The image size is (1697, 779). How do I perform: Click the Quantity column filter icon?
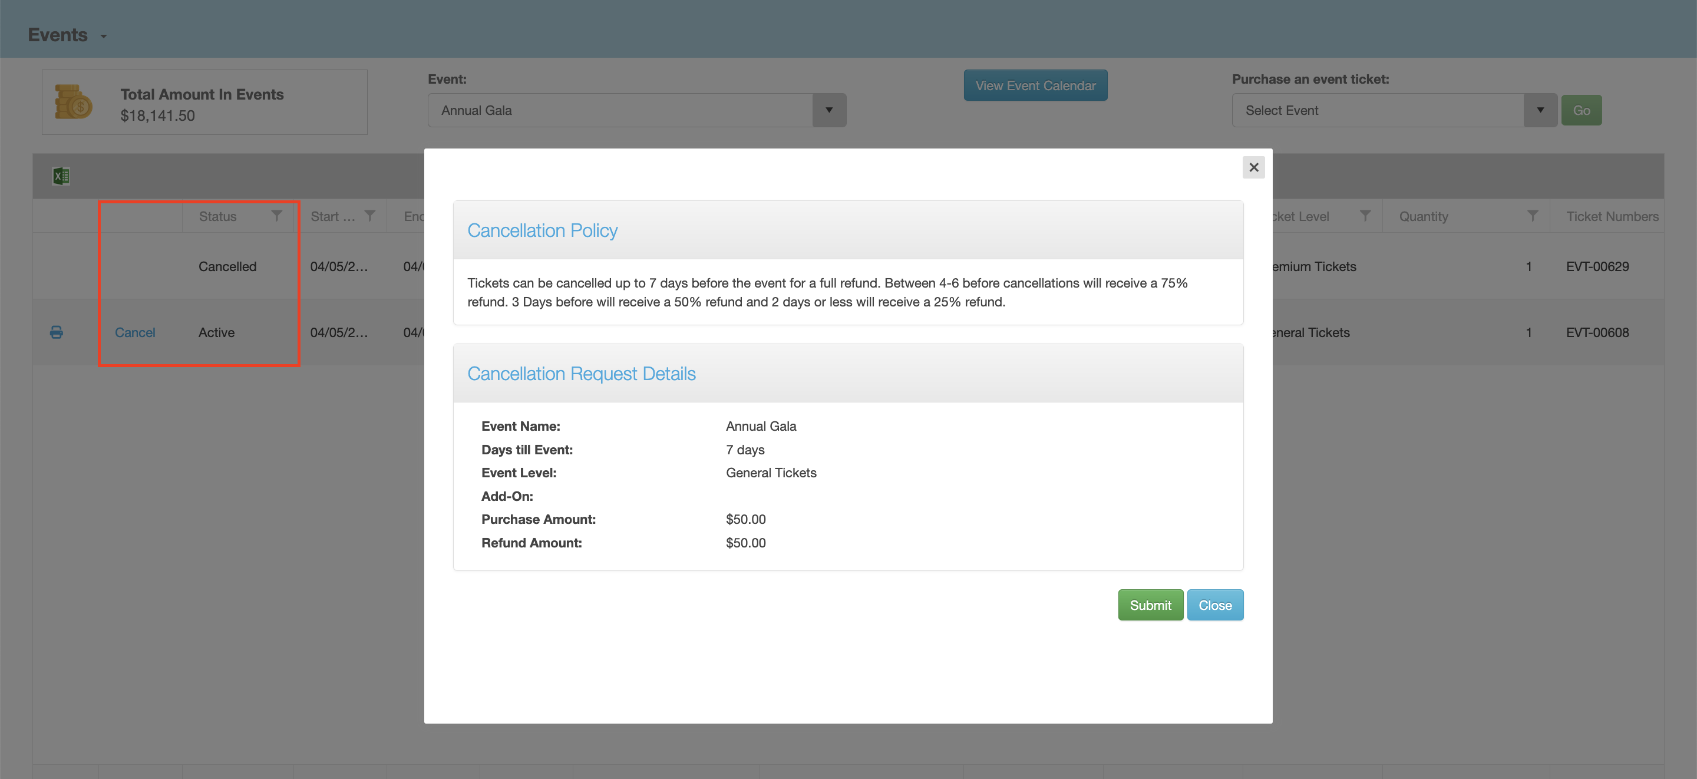tap(1532, 216)
